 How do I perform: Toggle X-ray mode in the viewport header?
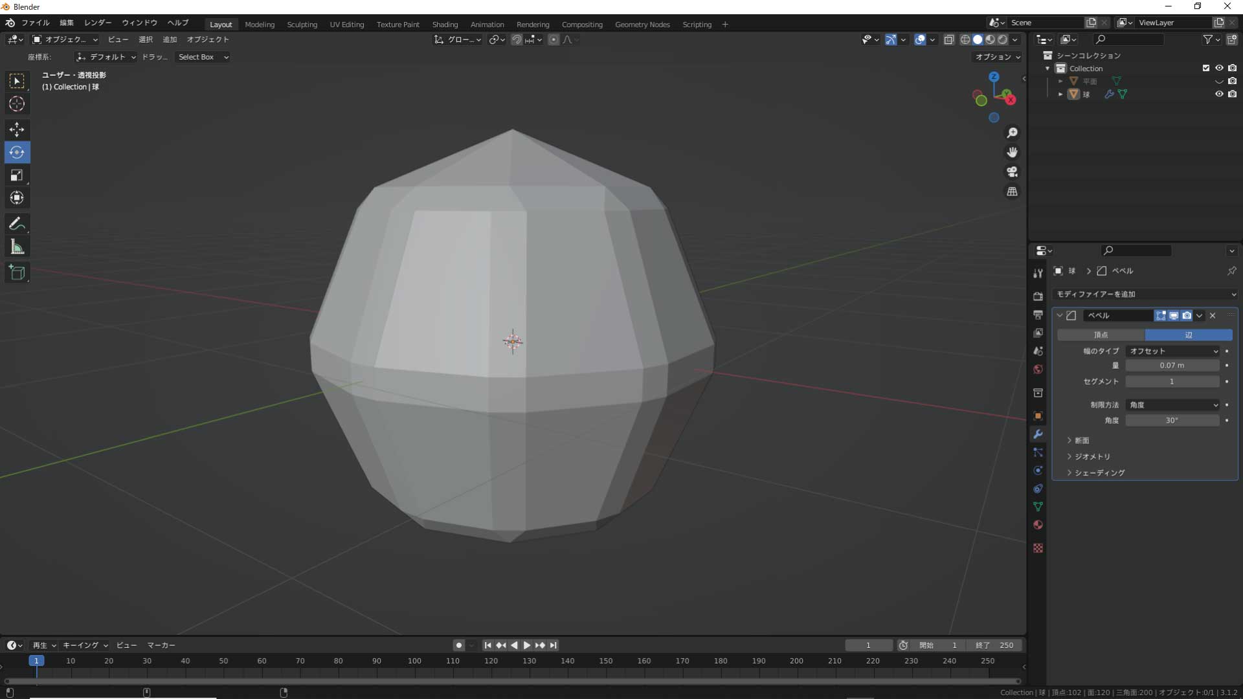tap(950, 39)
